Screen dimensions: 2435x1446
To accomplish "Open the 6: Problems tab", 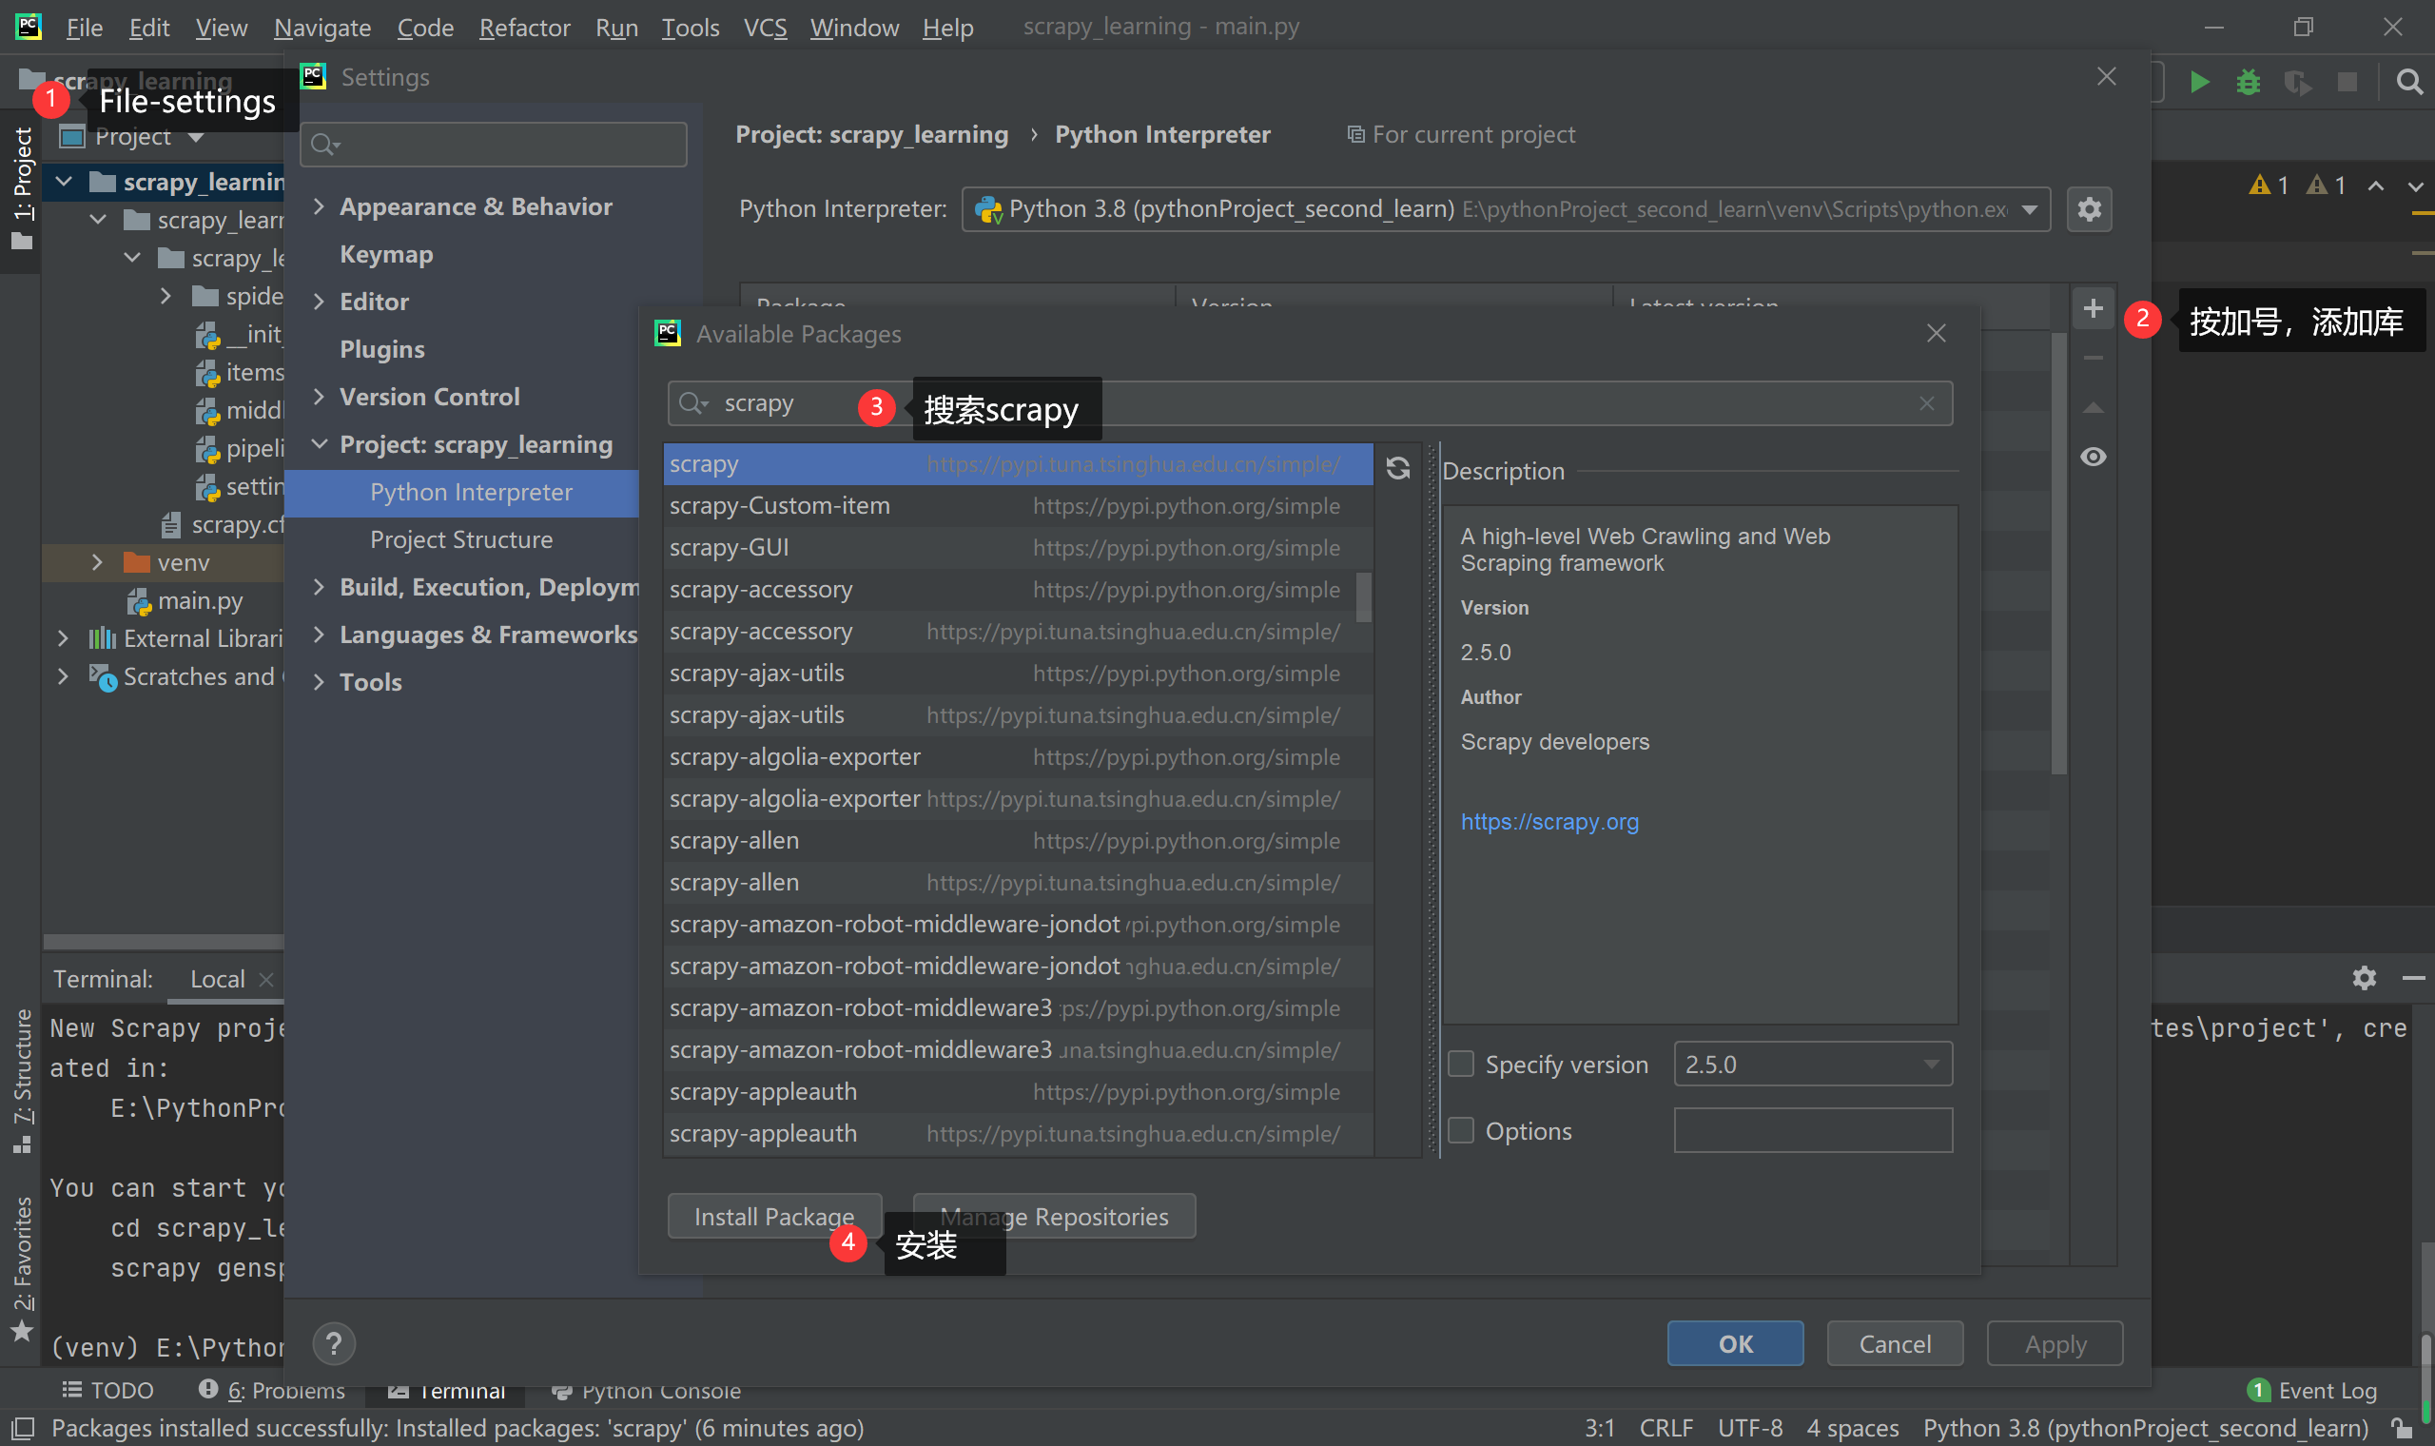I will click(272, 1391).
